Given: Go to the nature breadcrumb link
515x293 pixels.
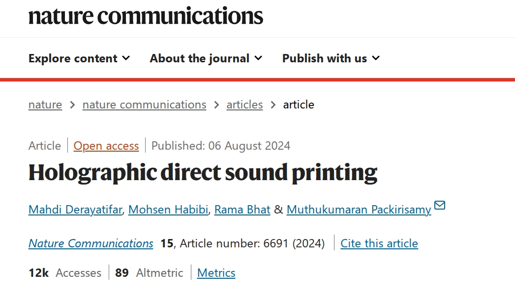Looking at the screenshot, I should coord(45,105).
